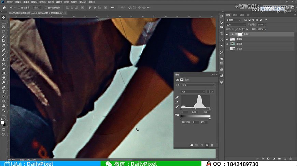Screen dimensions: 297x166
Task: Toggle layer filtering switch in Layers panel
Action: pos(266,19)
